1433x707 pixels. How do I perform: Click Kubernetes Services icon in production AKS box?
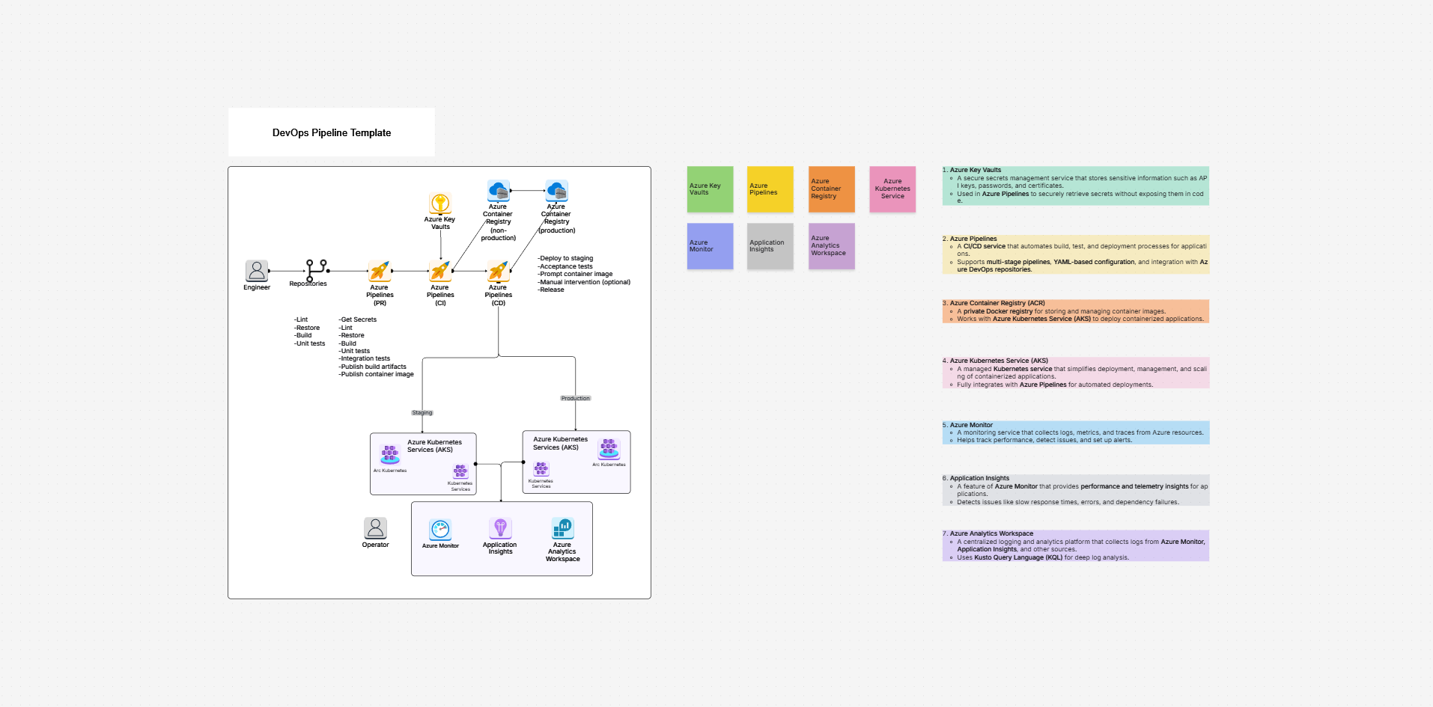(541, 469)
